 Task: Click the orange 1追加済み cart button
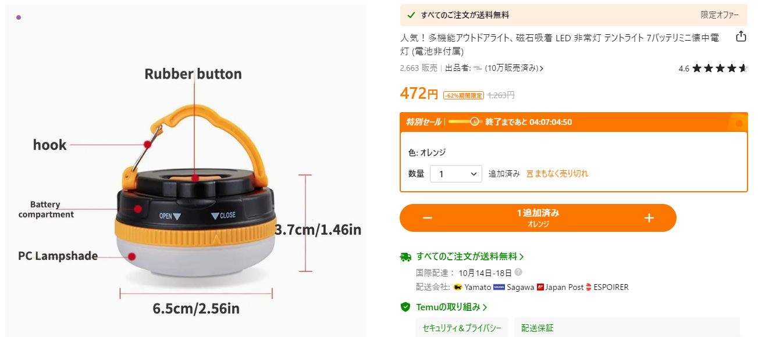point(538,218)
